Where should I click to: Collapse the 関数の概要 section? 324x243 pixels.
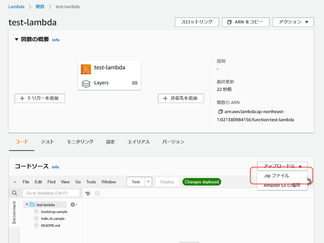point(17,39)
